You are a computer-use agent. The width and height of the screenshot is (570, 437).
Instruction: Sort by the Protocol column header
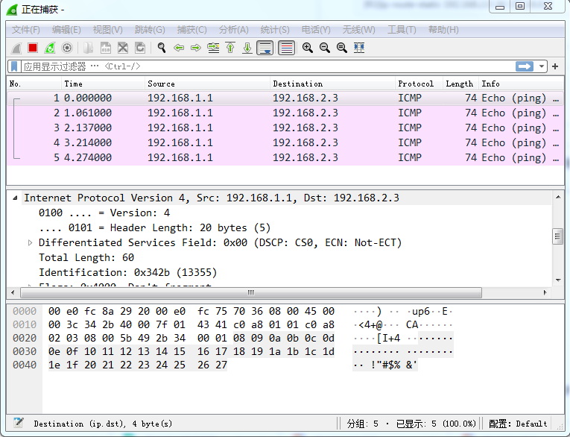click(419, 84)
